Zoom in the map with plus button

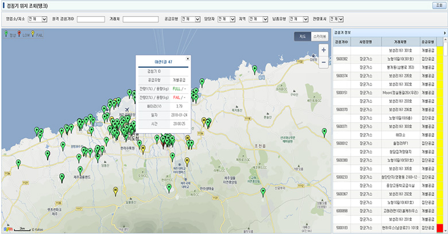point(324,49)
